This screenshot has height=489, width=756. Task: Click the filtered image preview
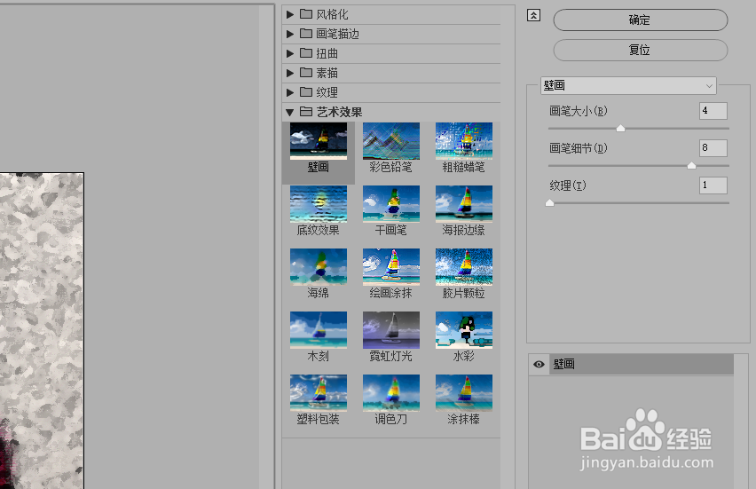click(x=42, y=331)
